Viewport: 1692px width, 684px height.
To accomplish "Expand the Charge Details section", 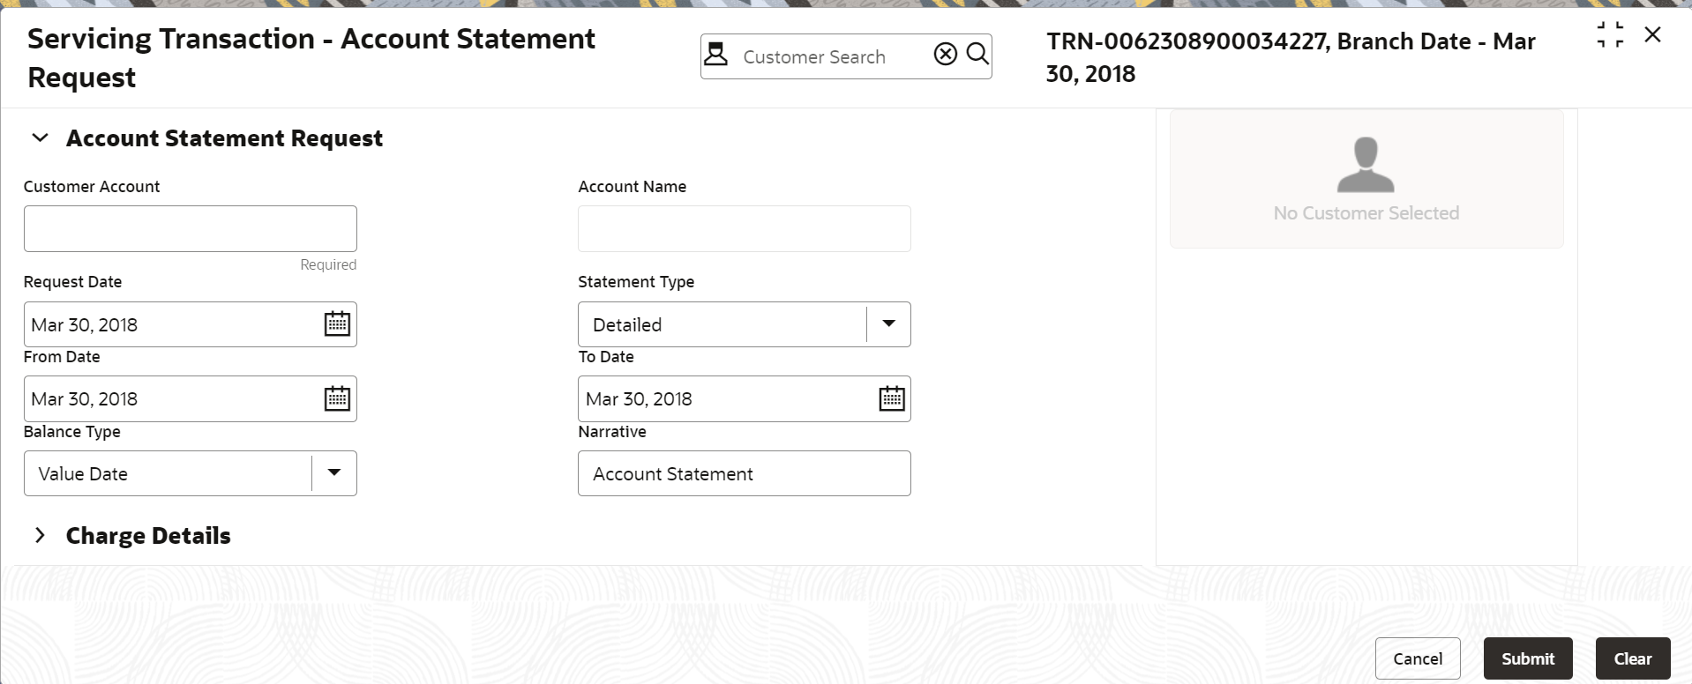I will 40,535.
